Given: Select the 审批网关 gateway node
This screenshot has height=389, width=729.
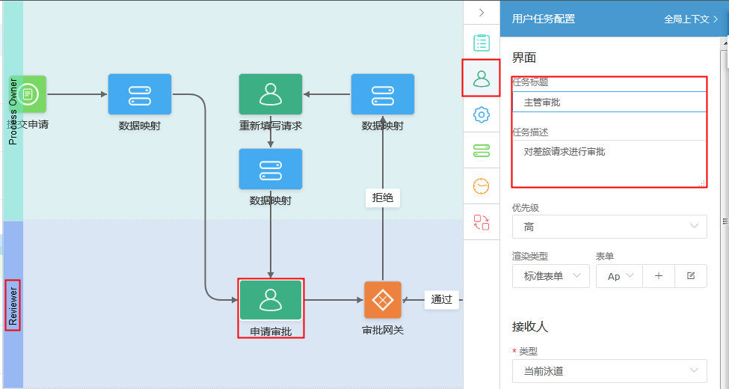Looking at the screenshot, I should pyautogui.click(x=383, y=300).
